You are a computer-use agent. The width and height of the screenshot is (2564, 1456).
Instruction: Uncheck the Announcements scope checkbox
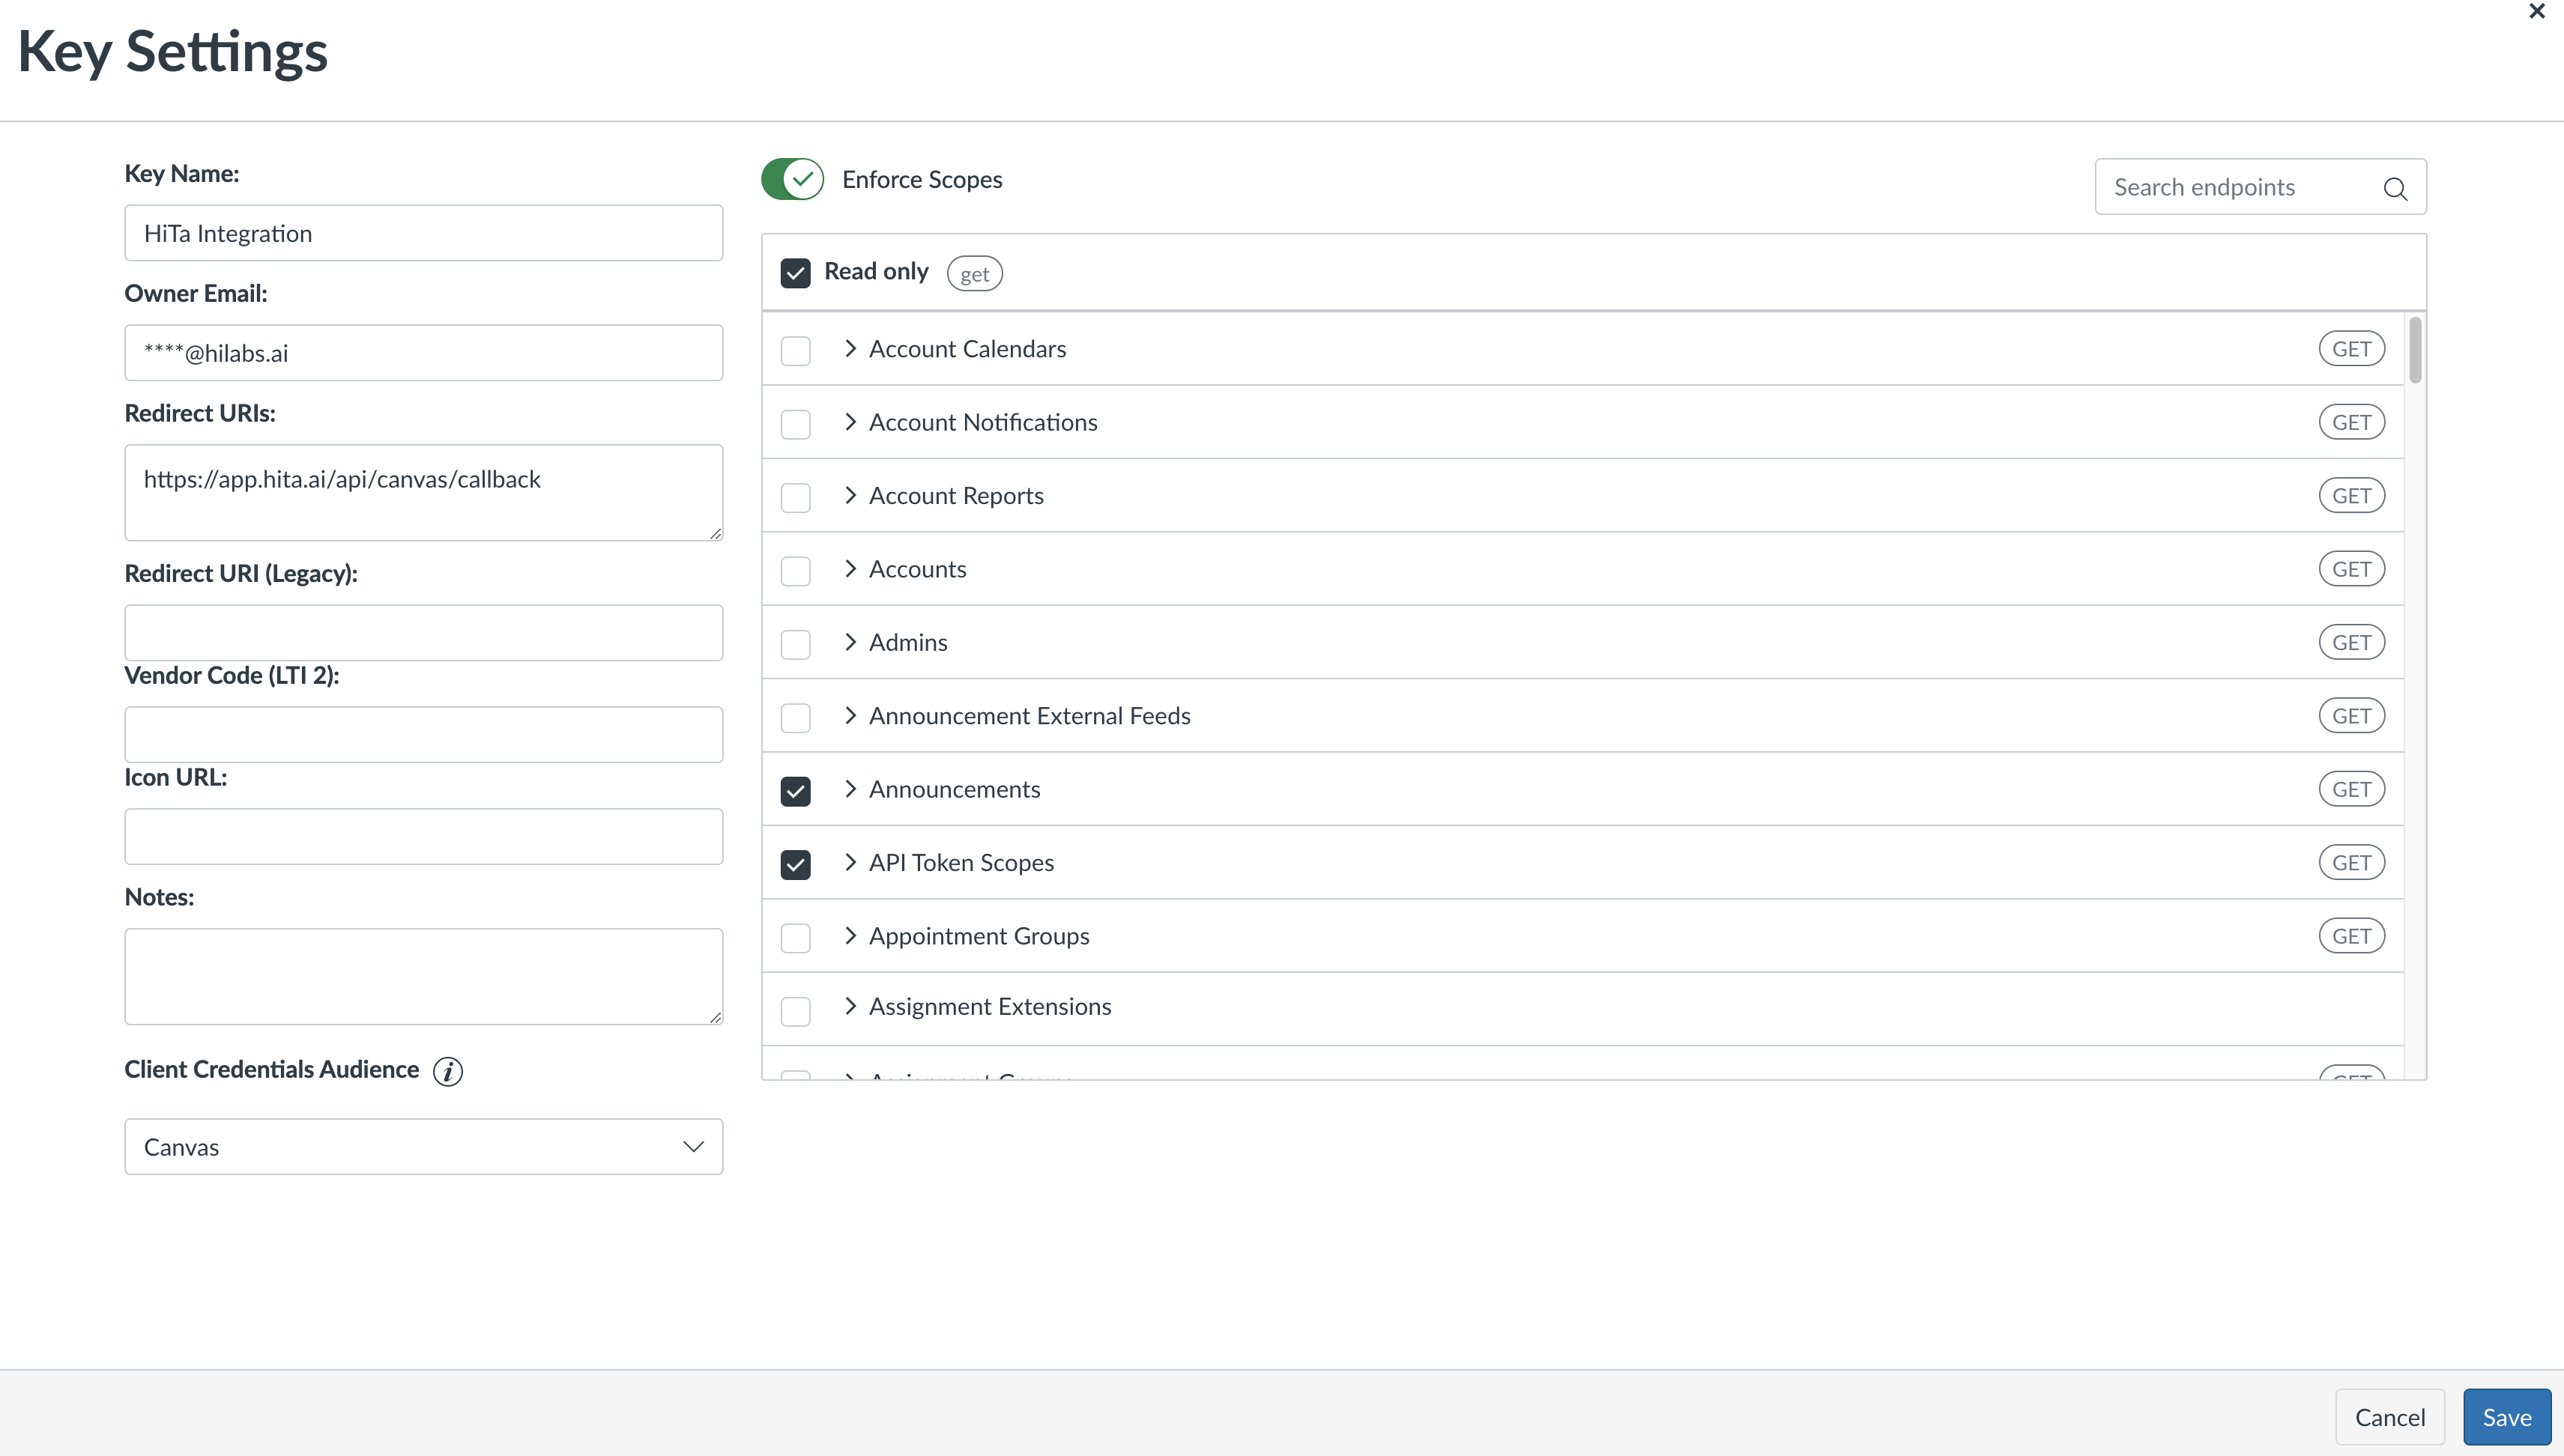795,791
